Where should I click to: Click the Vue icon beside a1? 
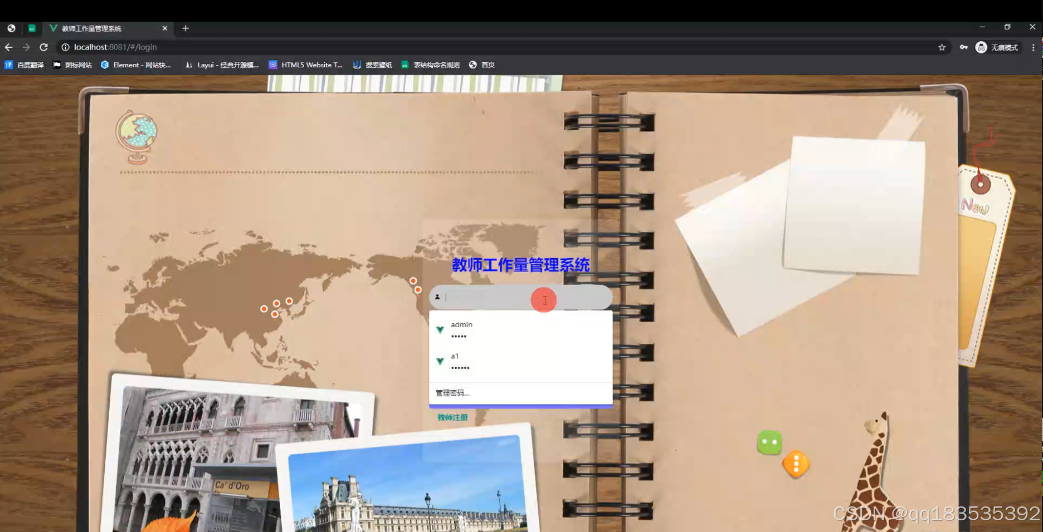coord(440,362)
